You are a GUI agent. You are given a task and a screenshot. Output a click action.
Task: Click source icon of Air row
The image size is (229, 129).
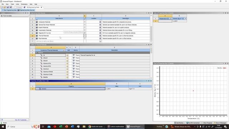point(74,55)
